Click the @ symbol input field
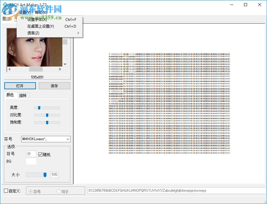 (31, 154)
